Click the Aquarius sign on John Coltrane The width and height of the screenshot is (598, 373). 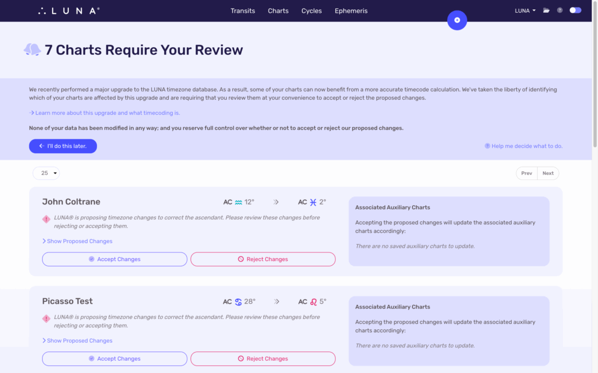click(238, 202)
